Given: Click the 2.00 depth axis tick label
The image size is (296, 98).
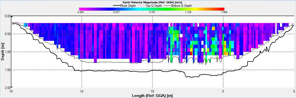Looking at the screenshot, I should (7, 88).
